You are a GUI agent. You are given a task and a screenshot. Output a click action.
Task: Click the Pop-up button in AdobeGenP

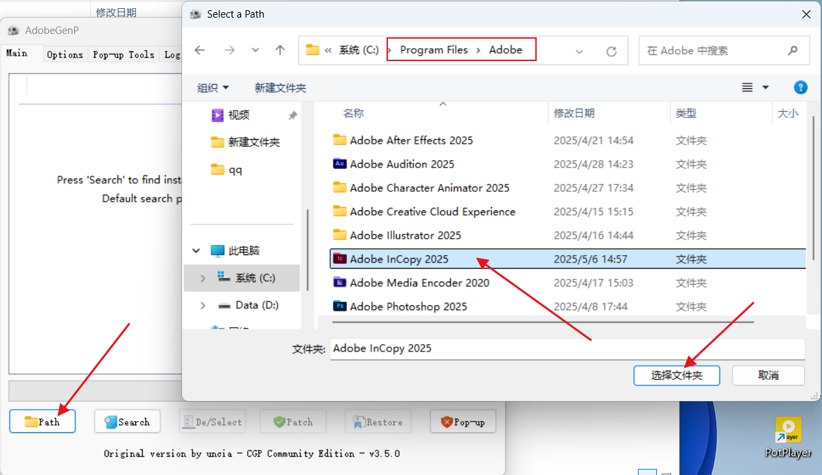(x=463, y=421)
